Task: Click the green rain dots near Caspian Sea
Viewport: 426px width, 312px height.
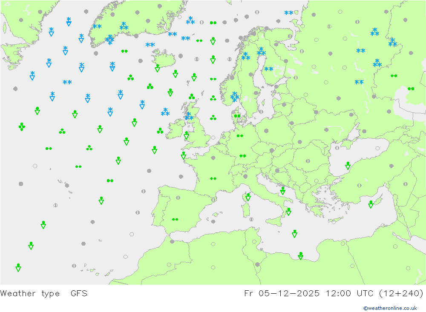Action: pyautogui.click(x=411, y=89)
